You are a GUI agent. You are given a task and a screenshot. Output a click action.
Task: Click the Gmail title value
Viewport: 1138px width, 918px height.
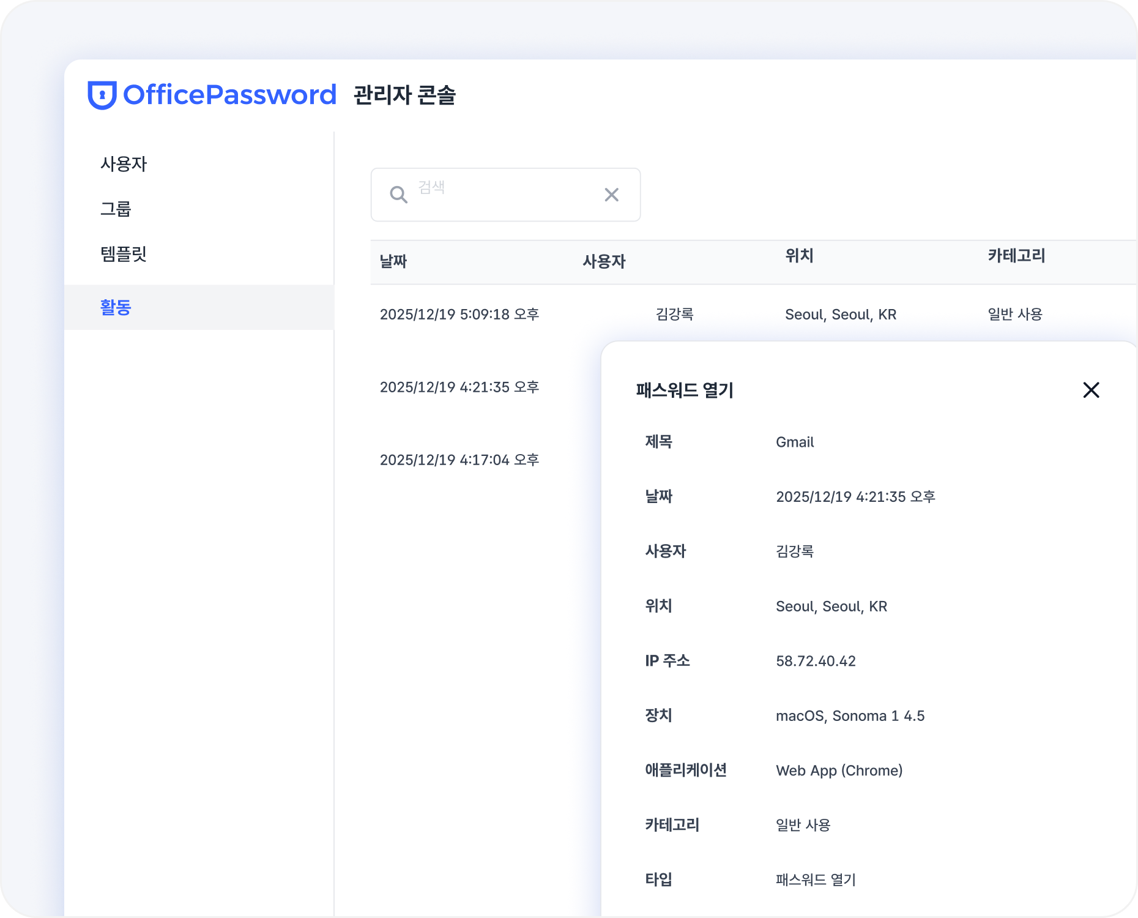[x=795, y=442]
